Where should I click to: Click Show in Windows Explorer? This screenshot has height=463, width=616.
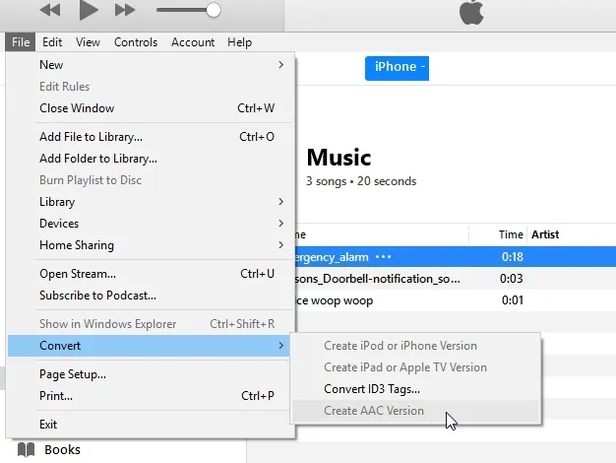(151, 324)
